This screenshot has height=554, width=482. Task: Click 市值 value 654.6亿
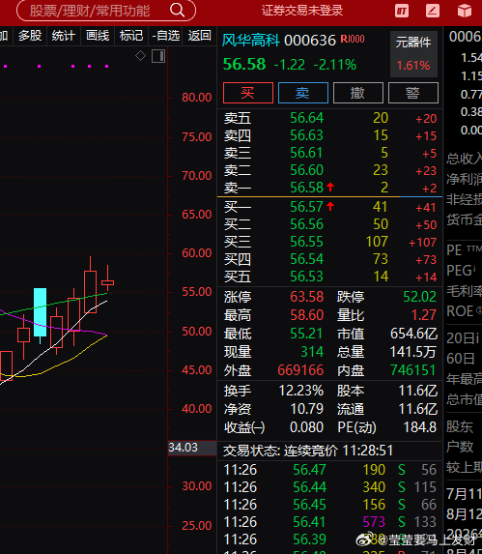413,334
